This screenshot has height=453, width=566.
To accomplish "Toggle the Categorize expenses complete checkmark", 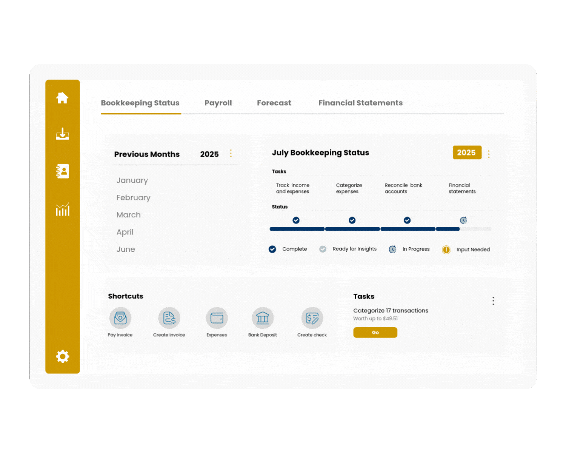I will coord(352,220).
